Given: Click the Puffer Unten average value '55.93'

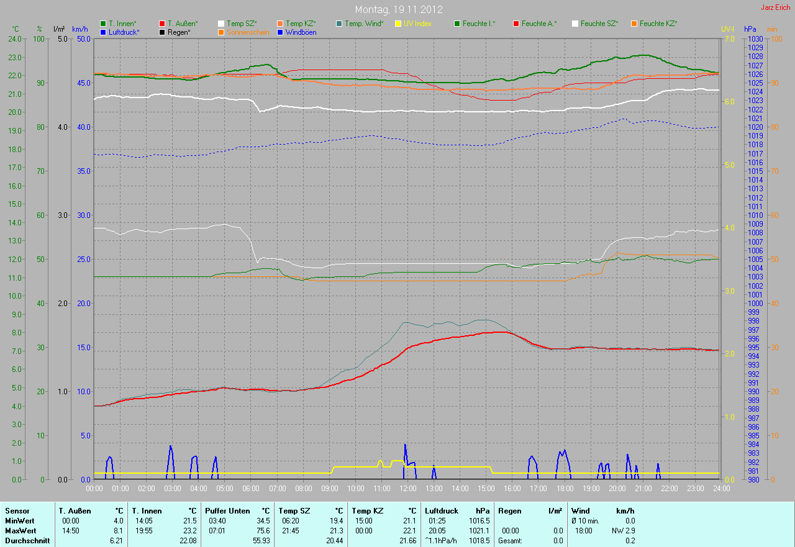Looking at the screenshot, I should [x=261, y=541].
